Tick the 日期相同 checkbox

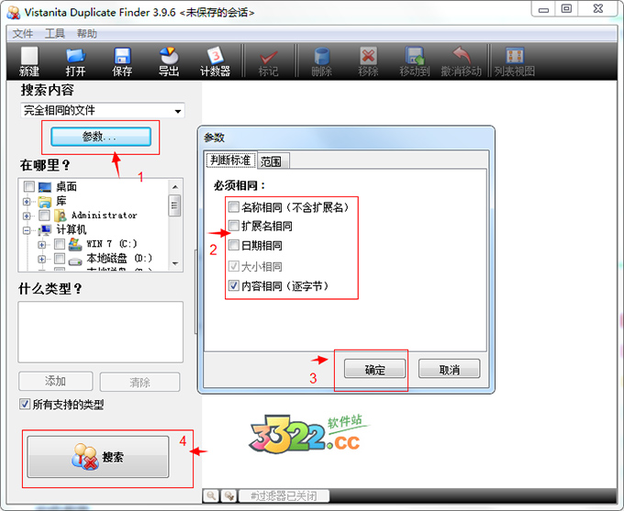tap(234, 245)
